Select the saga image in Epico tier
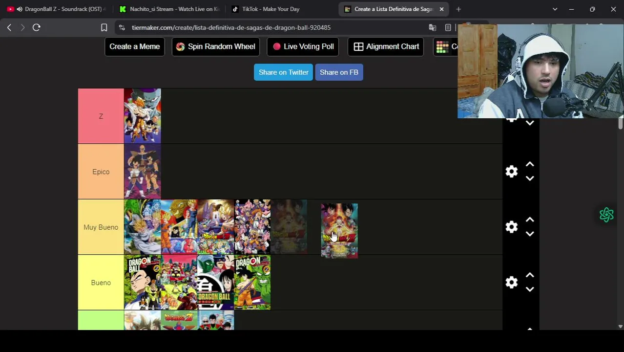 [143, 172]
